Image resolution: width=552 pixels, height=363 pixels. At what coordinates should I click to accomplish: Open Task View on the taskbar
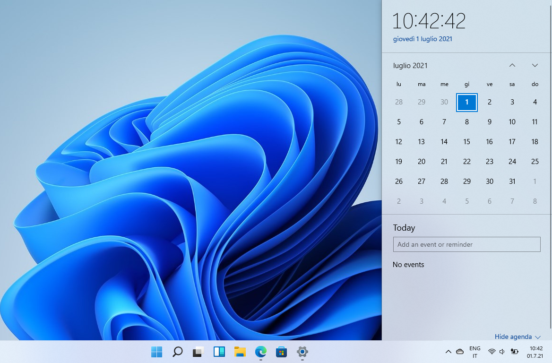[198, 351]
